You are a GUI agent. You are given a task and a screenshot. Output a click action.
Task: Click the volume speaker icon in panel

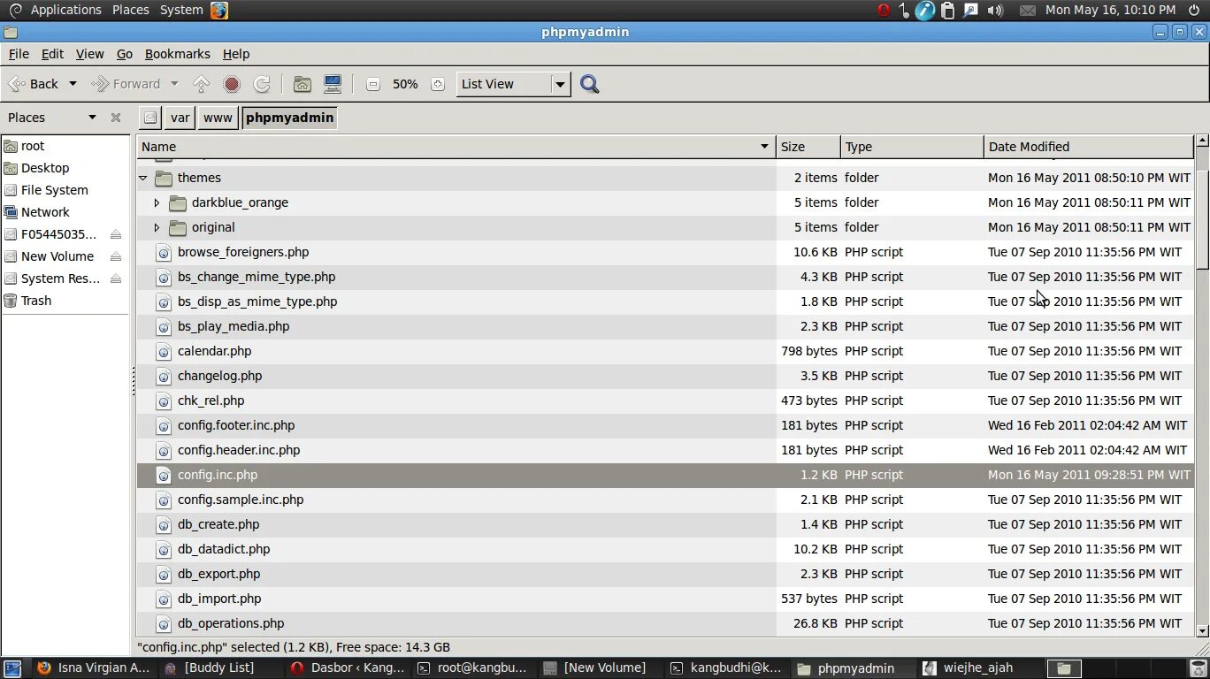tap(995, 10)
